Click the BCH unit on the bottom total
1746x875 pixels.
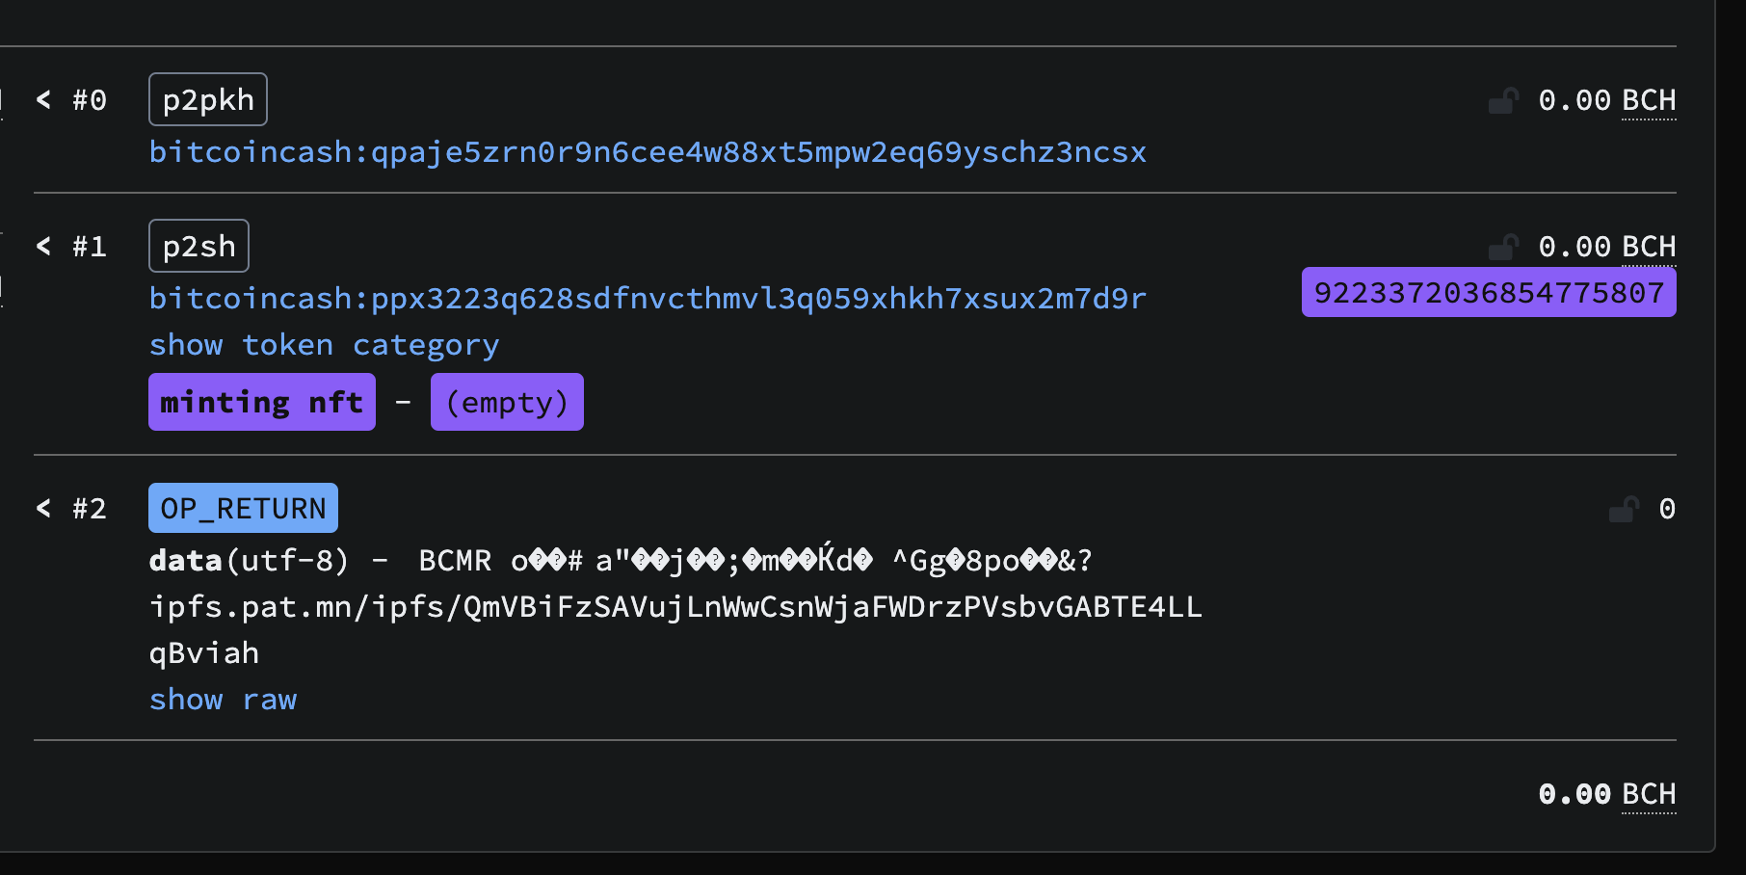pos(1649,794)
